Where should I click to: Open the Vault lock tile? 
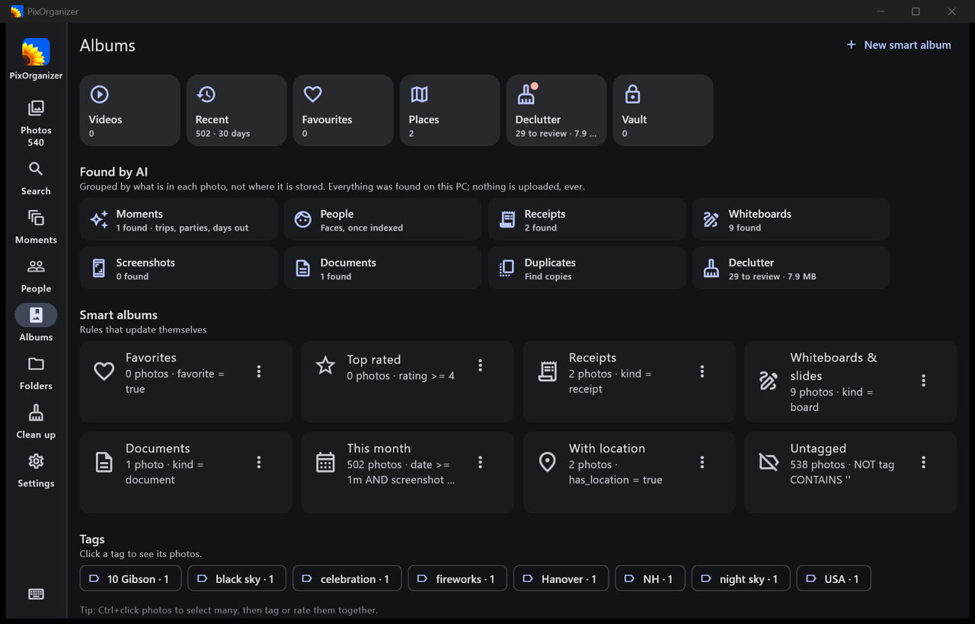pyautogui.click(x=663, y=110)
